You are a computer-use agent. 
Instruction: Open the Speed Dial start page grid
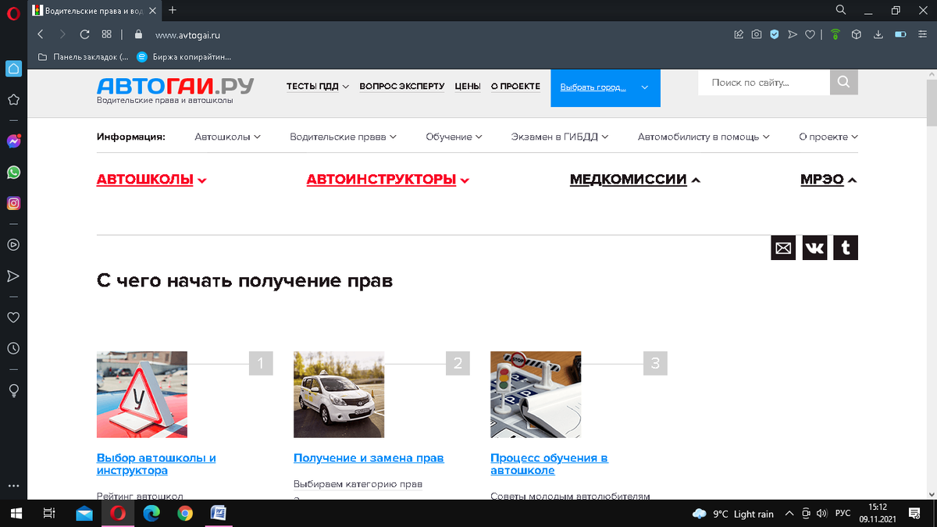107,34
